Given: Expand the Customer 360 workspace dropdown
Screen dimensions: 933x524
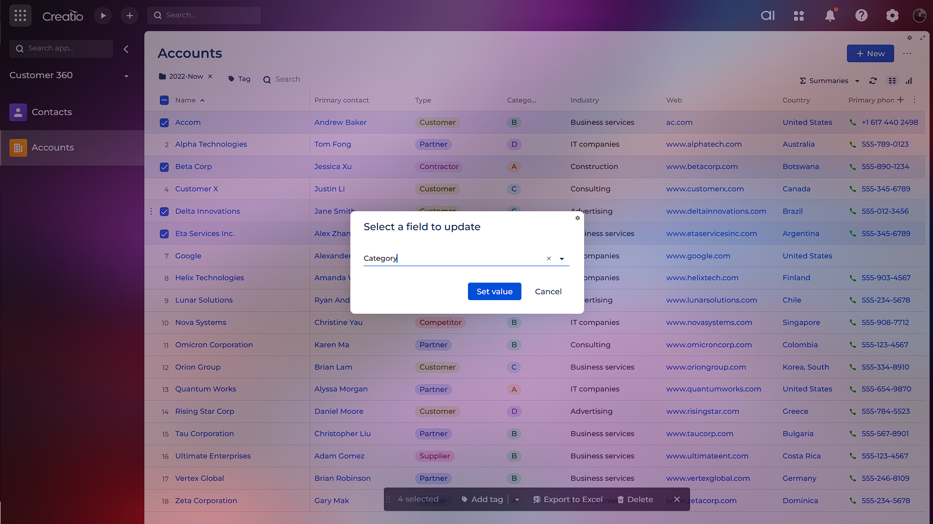Looking at the screenshot, I should pos(126,76).
